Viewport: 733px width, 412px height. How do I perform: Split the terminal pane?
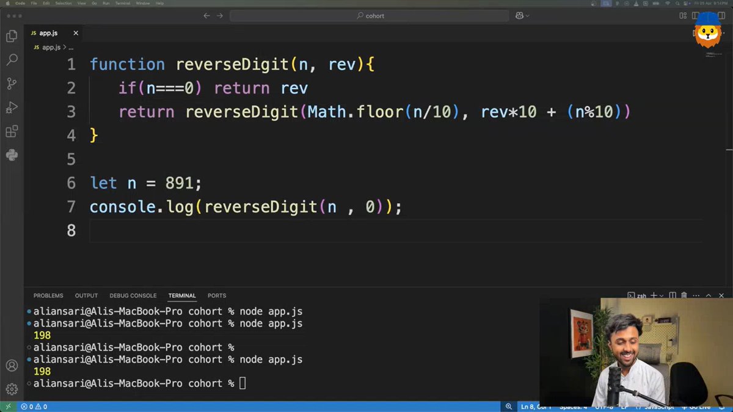pyautogui.click(x=671, y=295)
